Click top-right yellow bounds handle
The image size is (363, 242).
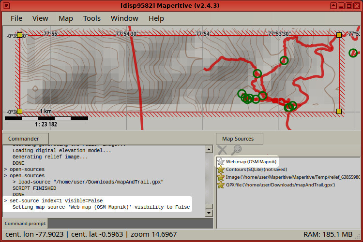click(339, 35)
